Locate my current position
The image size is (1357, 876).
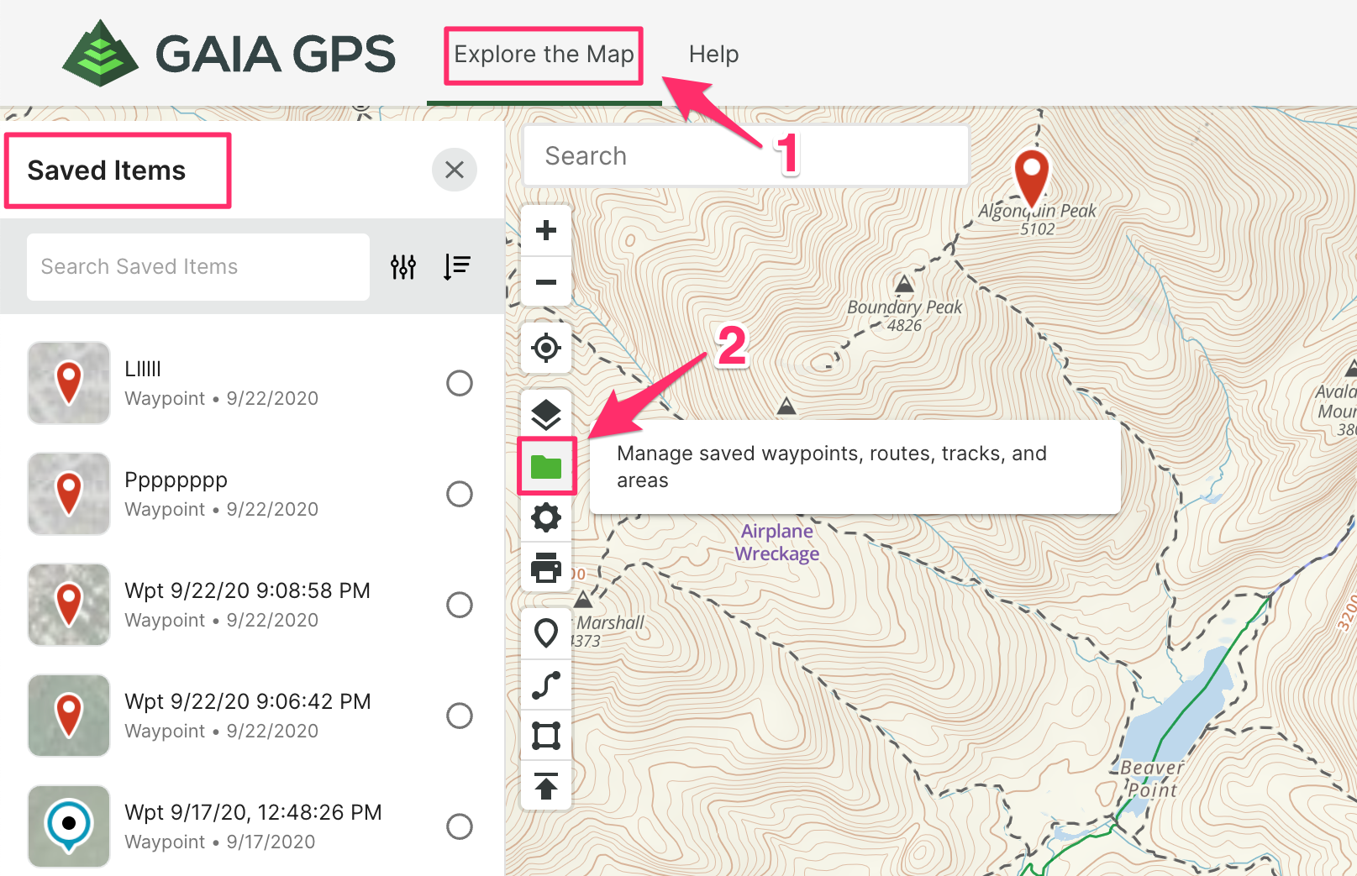point(546,347)
